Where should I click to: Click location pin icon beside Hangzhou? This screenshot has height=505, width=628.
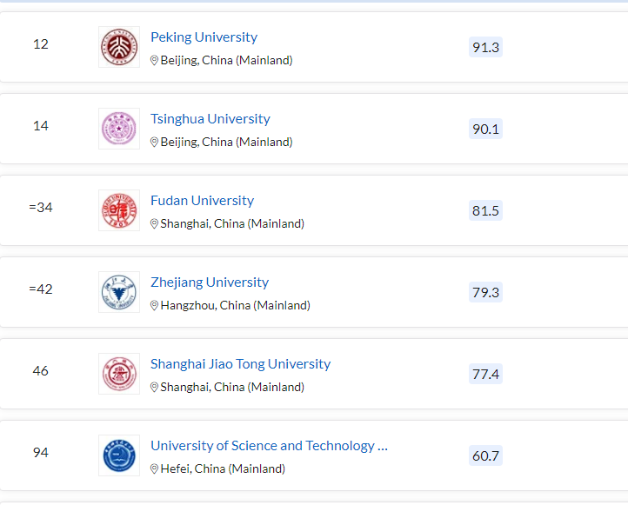click(155, 306)
